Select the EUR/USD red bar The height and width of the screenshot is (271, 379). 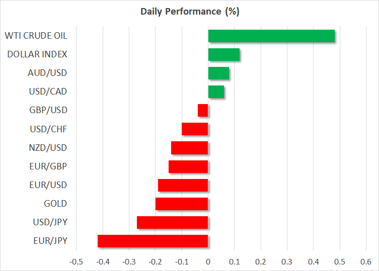(x=183, y=185)
